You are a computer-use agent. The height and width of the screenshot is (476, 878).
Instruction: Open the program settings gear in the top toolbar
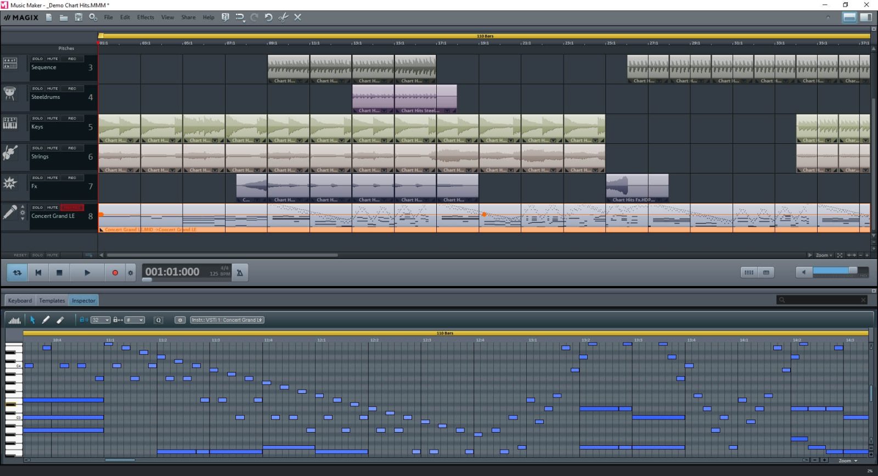93,17
